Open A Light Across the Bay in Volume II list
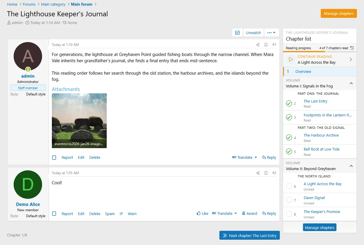364x245 pixels. pos(323,184)
